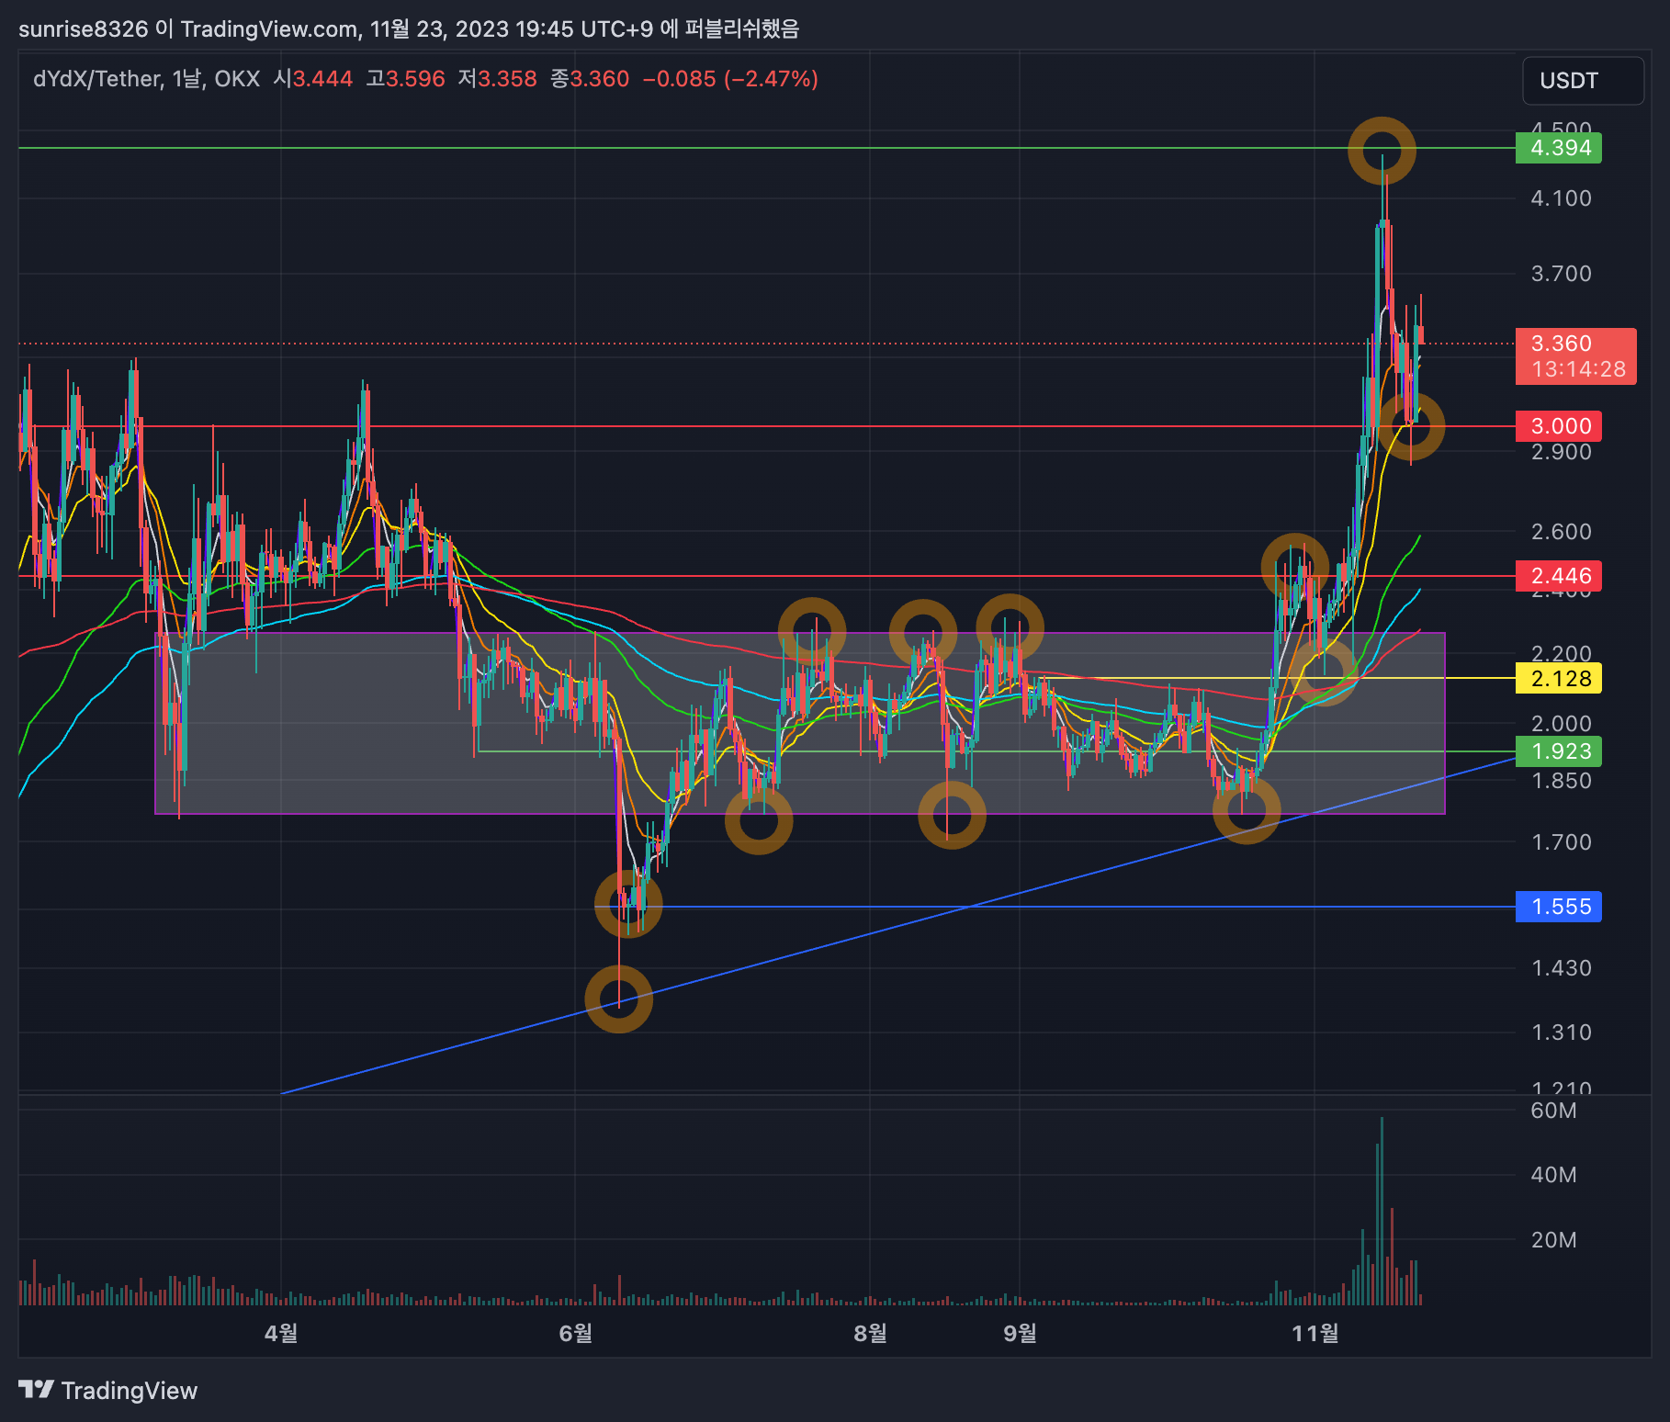Click the 40M volume axis label
Viewport: 1670px width, 1422px height.
(1553, 1175)
